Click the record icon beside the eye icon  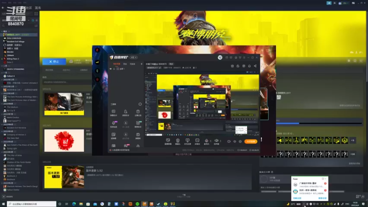point(229,142)
